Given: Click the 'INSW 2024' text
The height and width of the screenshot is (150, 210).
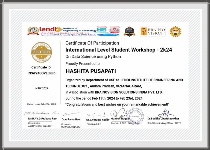Looking at the screenshot, I should [41, 88].
